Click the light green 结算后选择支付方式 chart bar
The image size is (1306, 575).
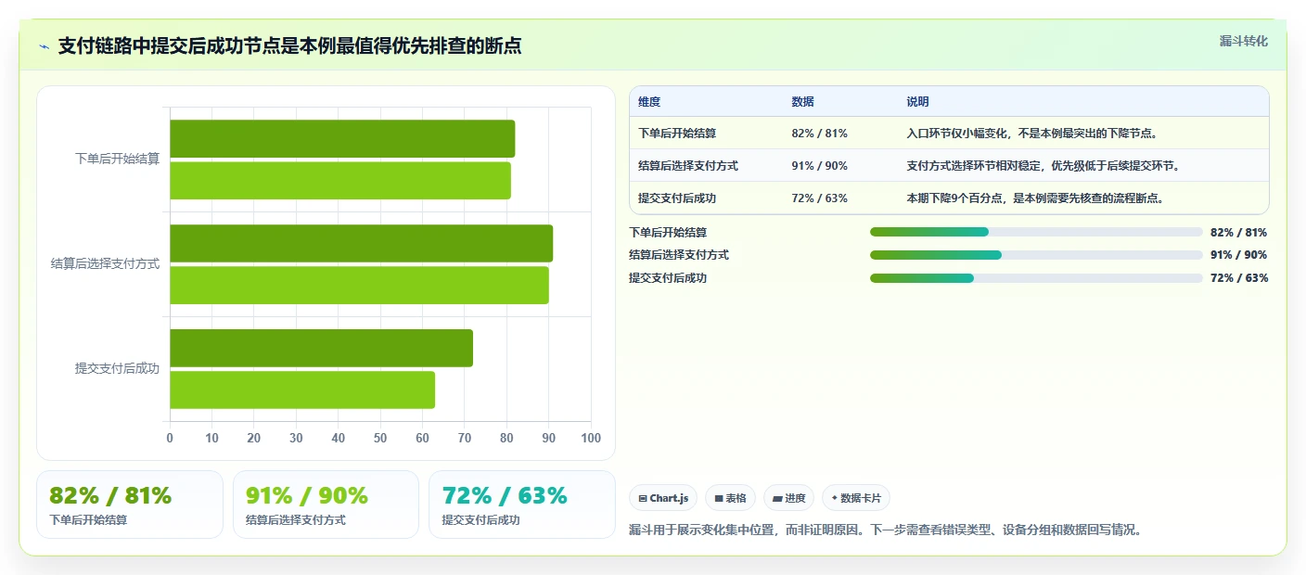click(x=359, y=285)
